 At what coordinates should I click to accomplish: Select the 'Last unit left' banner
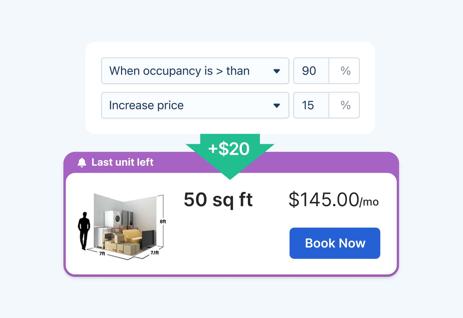[122, 162]
